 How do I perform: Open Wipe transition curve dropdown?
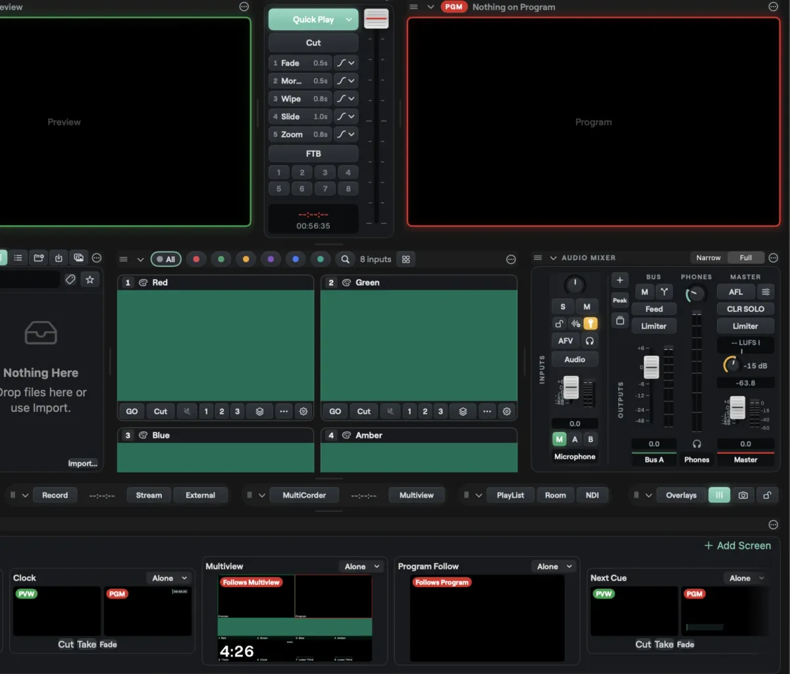click(x=346, y=99)
